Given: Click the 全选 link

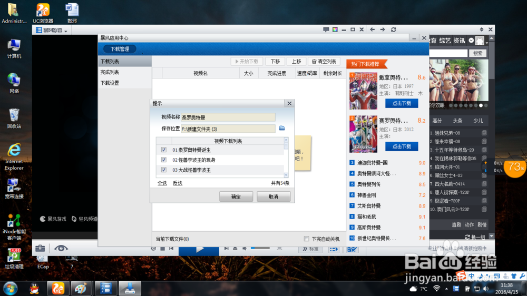Looking at the screenshot, I should click(x=162, y=183).
